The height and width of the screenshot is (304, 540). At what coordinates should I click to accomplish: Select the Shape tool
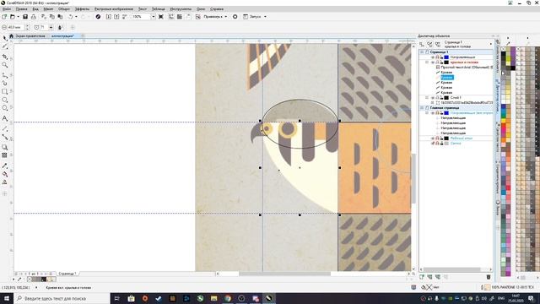4,46
